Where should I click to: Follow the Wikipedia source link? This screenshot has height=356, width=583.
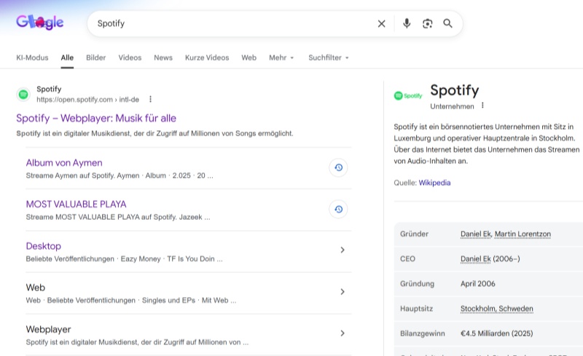(434, 183)
